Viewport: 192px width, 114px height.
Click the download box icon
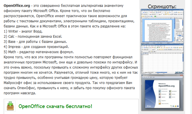(10, 106)
